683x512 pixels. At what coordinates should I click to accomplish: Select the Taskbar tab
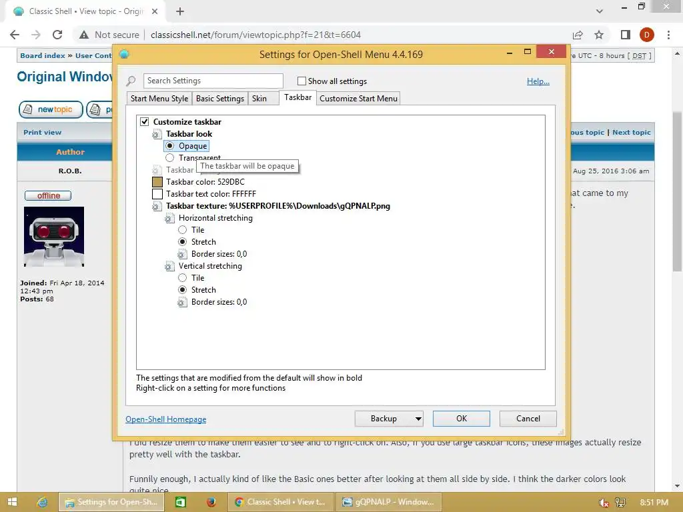pyautogui.click(x=298, y=97)
